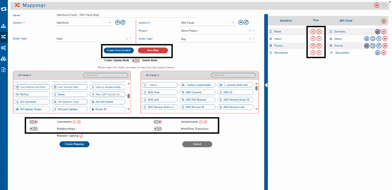Open the hierarchy tree icon in sidebar
392x190 pixels.
coord(4,26)
